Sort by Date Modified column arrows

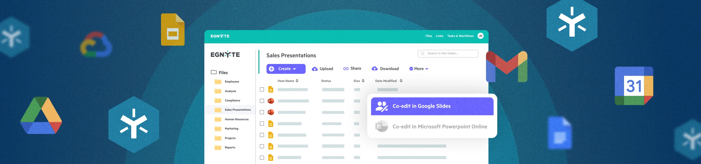click(401, 81)
